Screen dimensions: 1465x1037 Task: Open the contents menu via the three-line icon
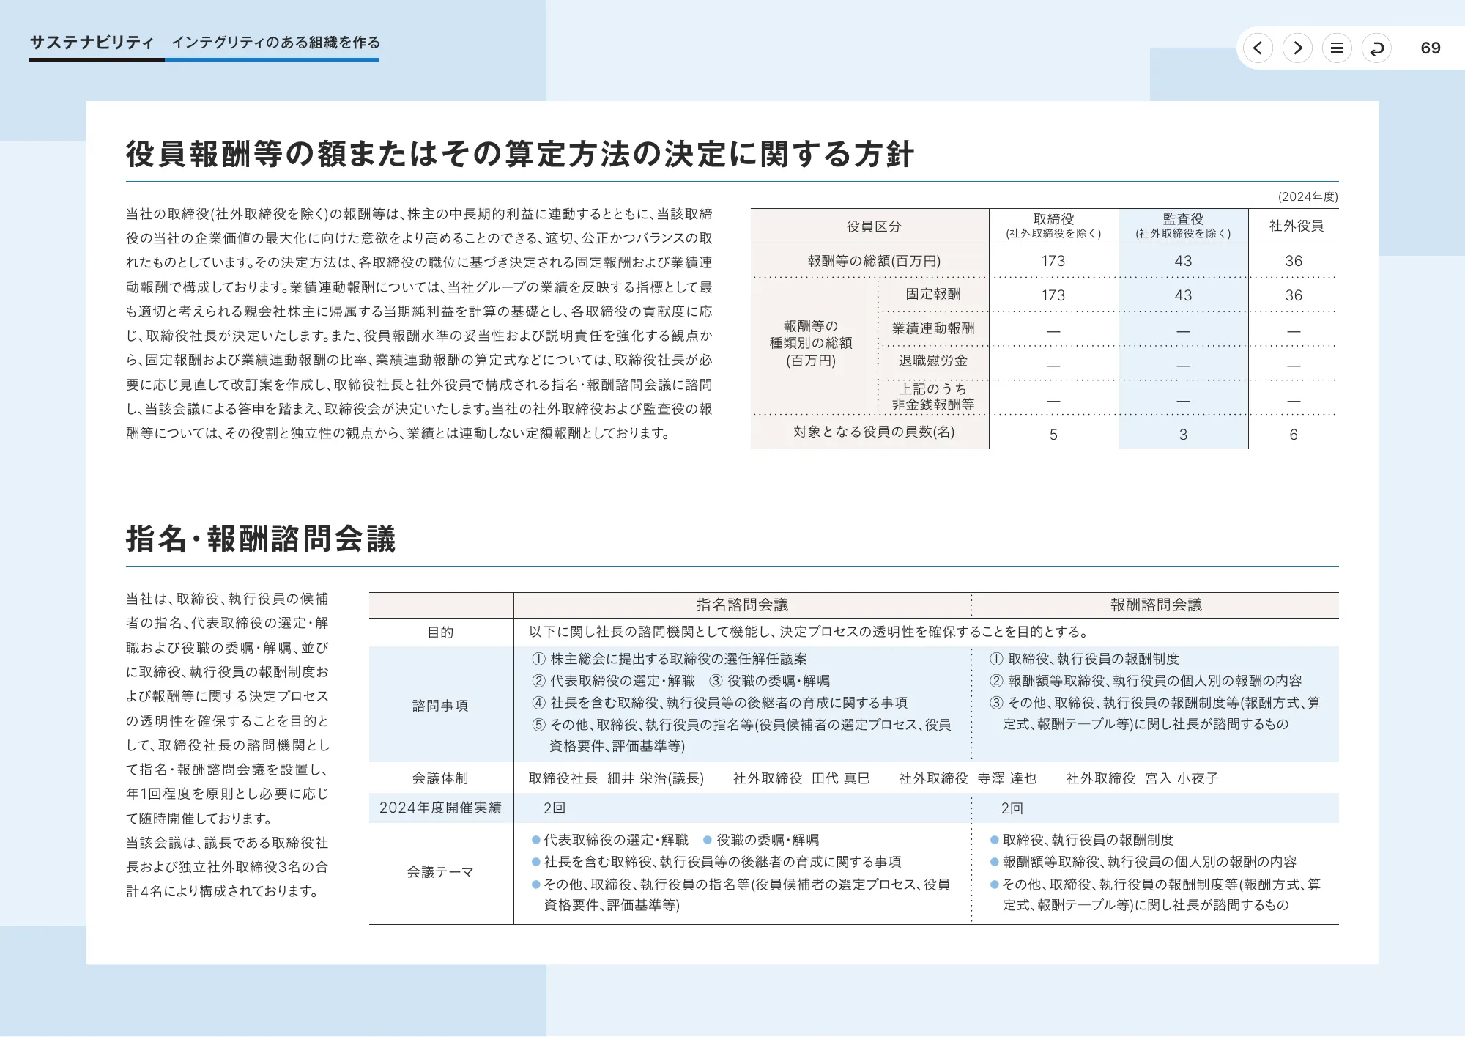click(1338, 48)
